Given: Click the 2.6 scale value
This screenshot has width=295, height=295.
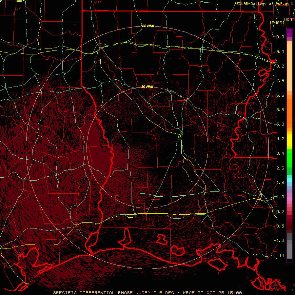Looking at the screenshot, I should [x=280, y=168].
